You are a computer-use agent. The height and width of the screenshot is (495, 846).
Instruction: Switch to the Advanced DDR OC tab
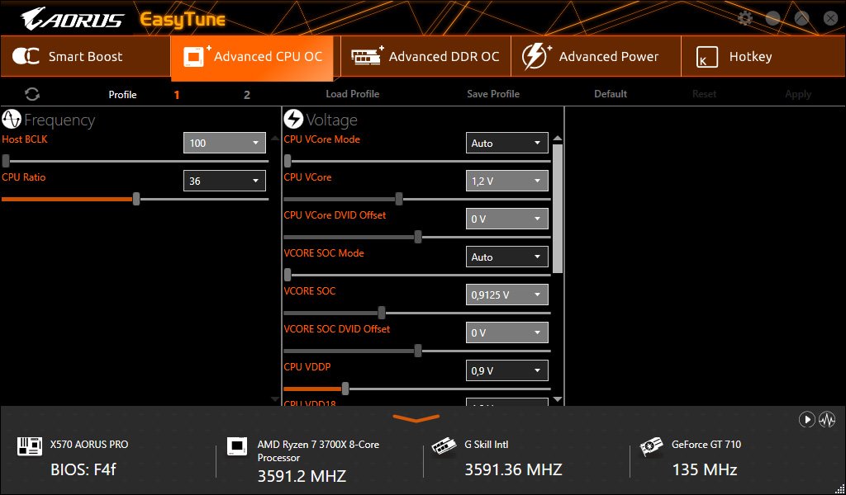[425, 57]
